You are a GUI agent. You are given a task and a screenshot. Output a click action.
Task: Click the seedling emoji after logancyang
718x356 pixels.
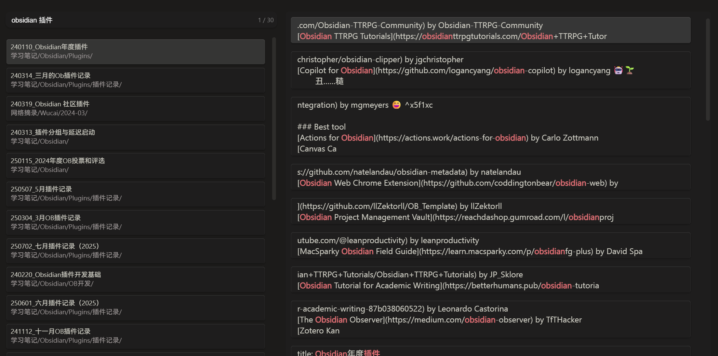[630, 70]
